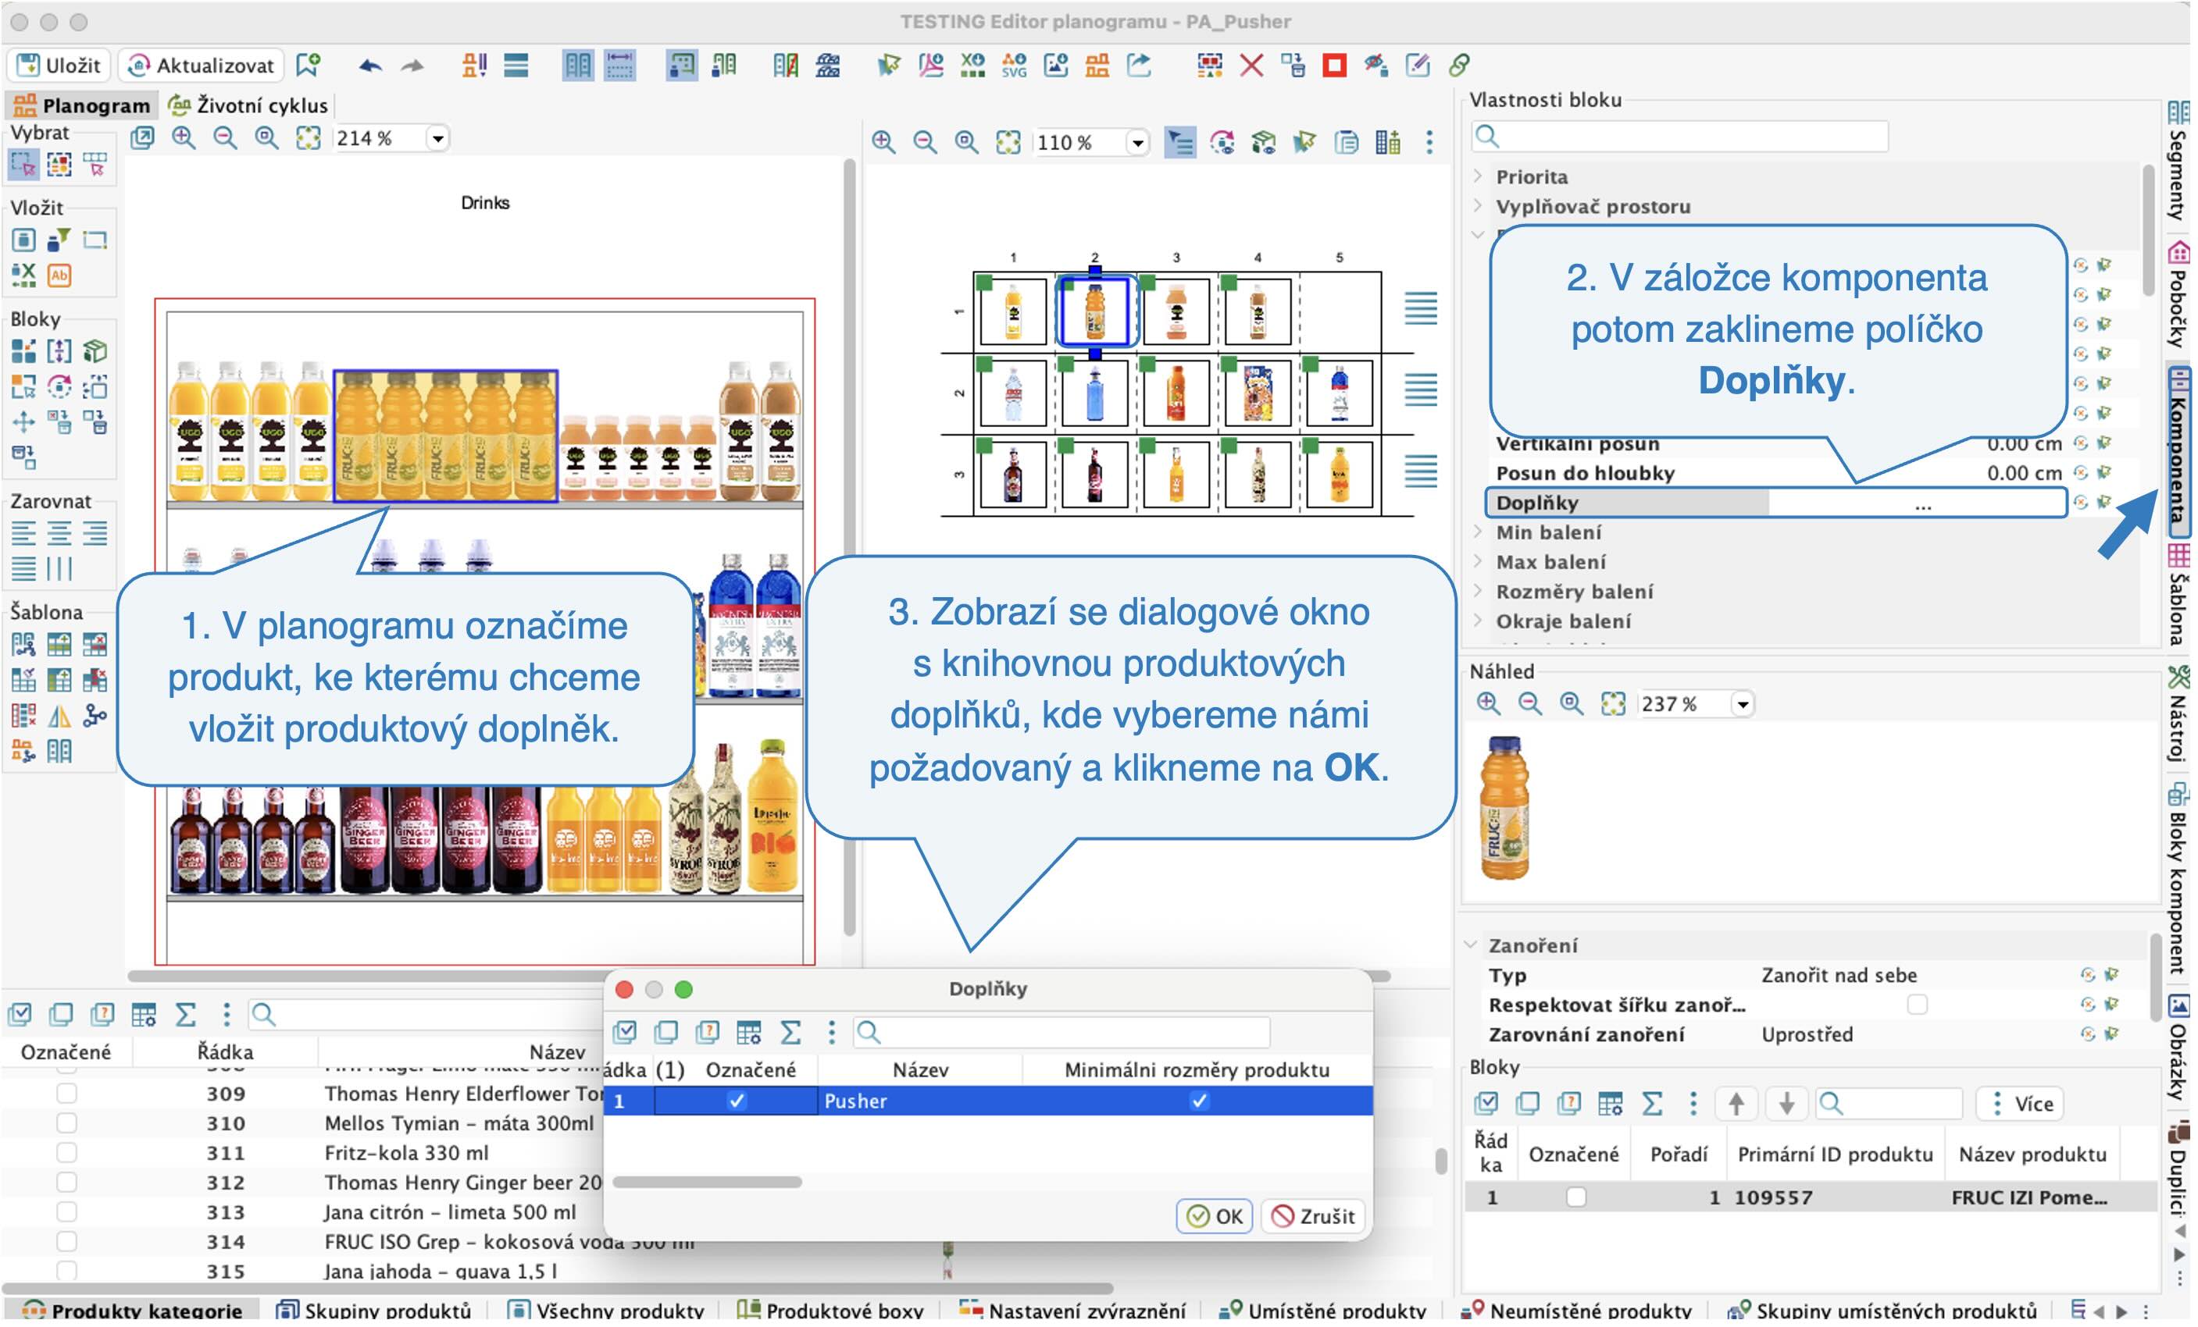Check Označené for block row 109557
2198x1327 pixels.
tap(1576, 1197)
